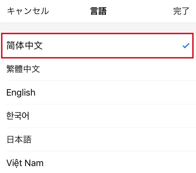Tap the Japanese language text label
The width and height of the screenshot is (196, 173).
19,140
